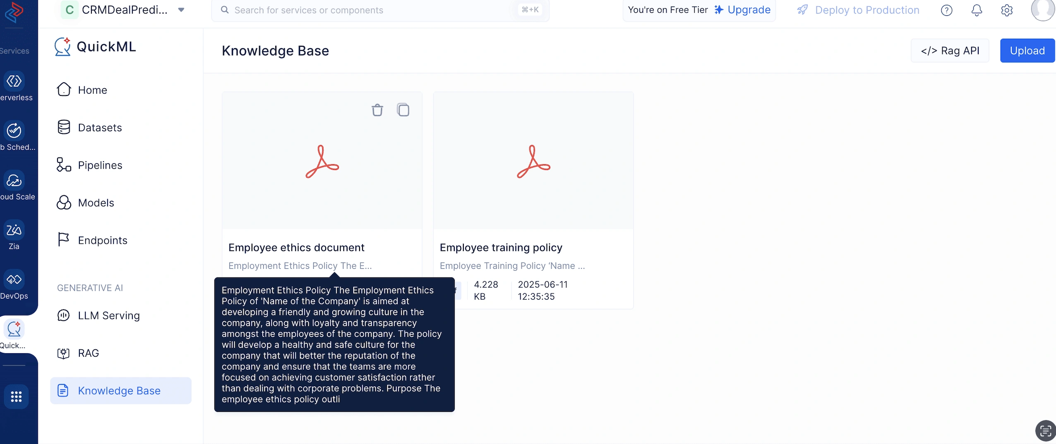Click the chat assistant icon at bottom right
This screenshot has width=1056, height=444.
click(x=1045, y=431)
